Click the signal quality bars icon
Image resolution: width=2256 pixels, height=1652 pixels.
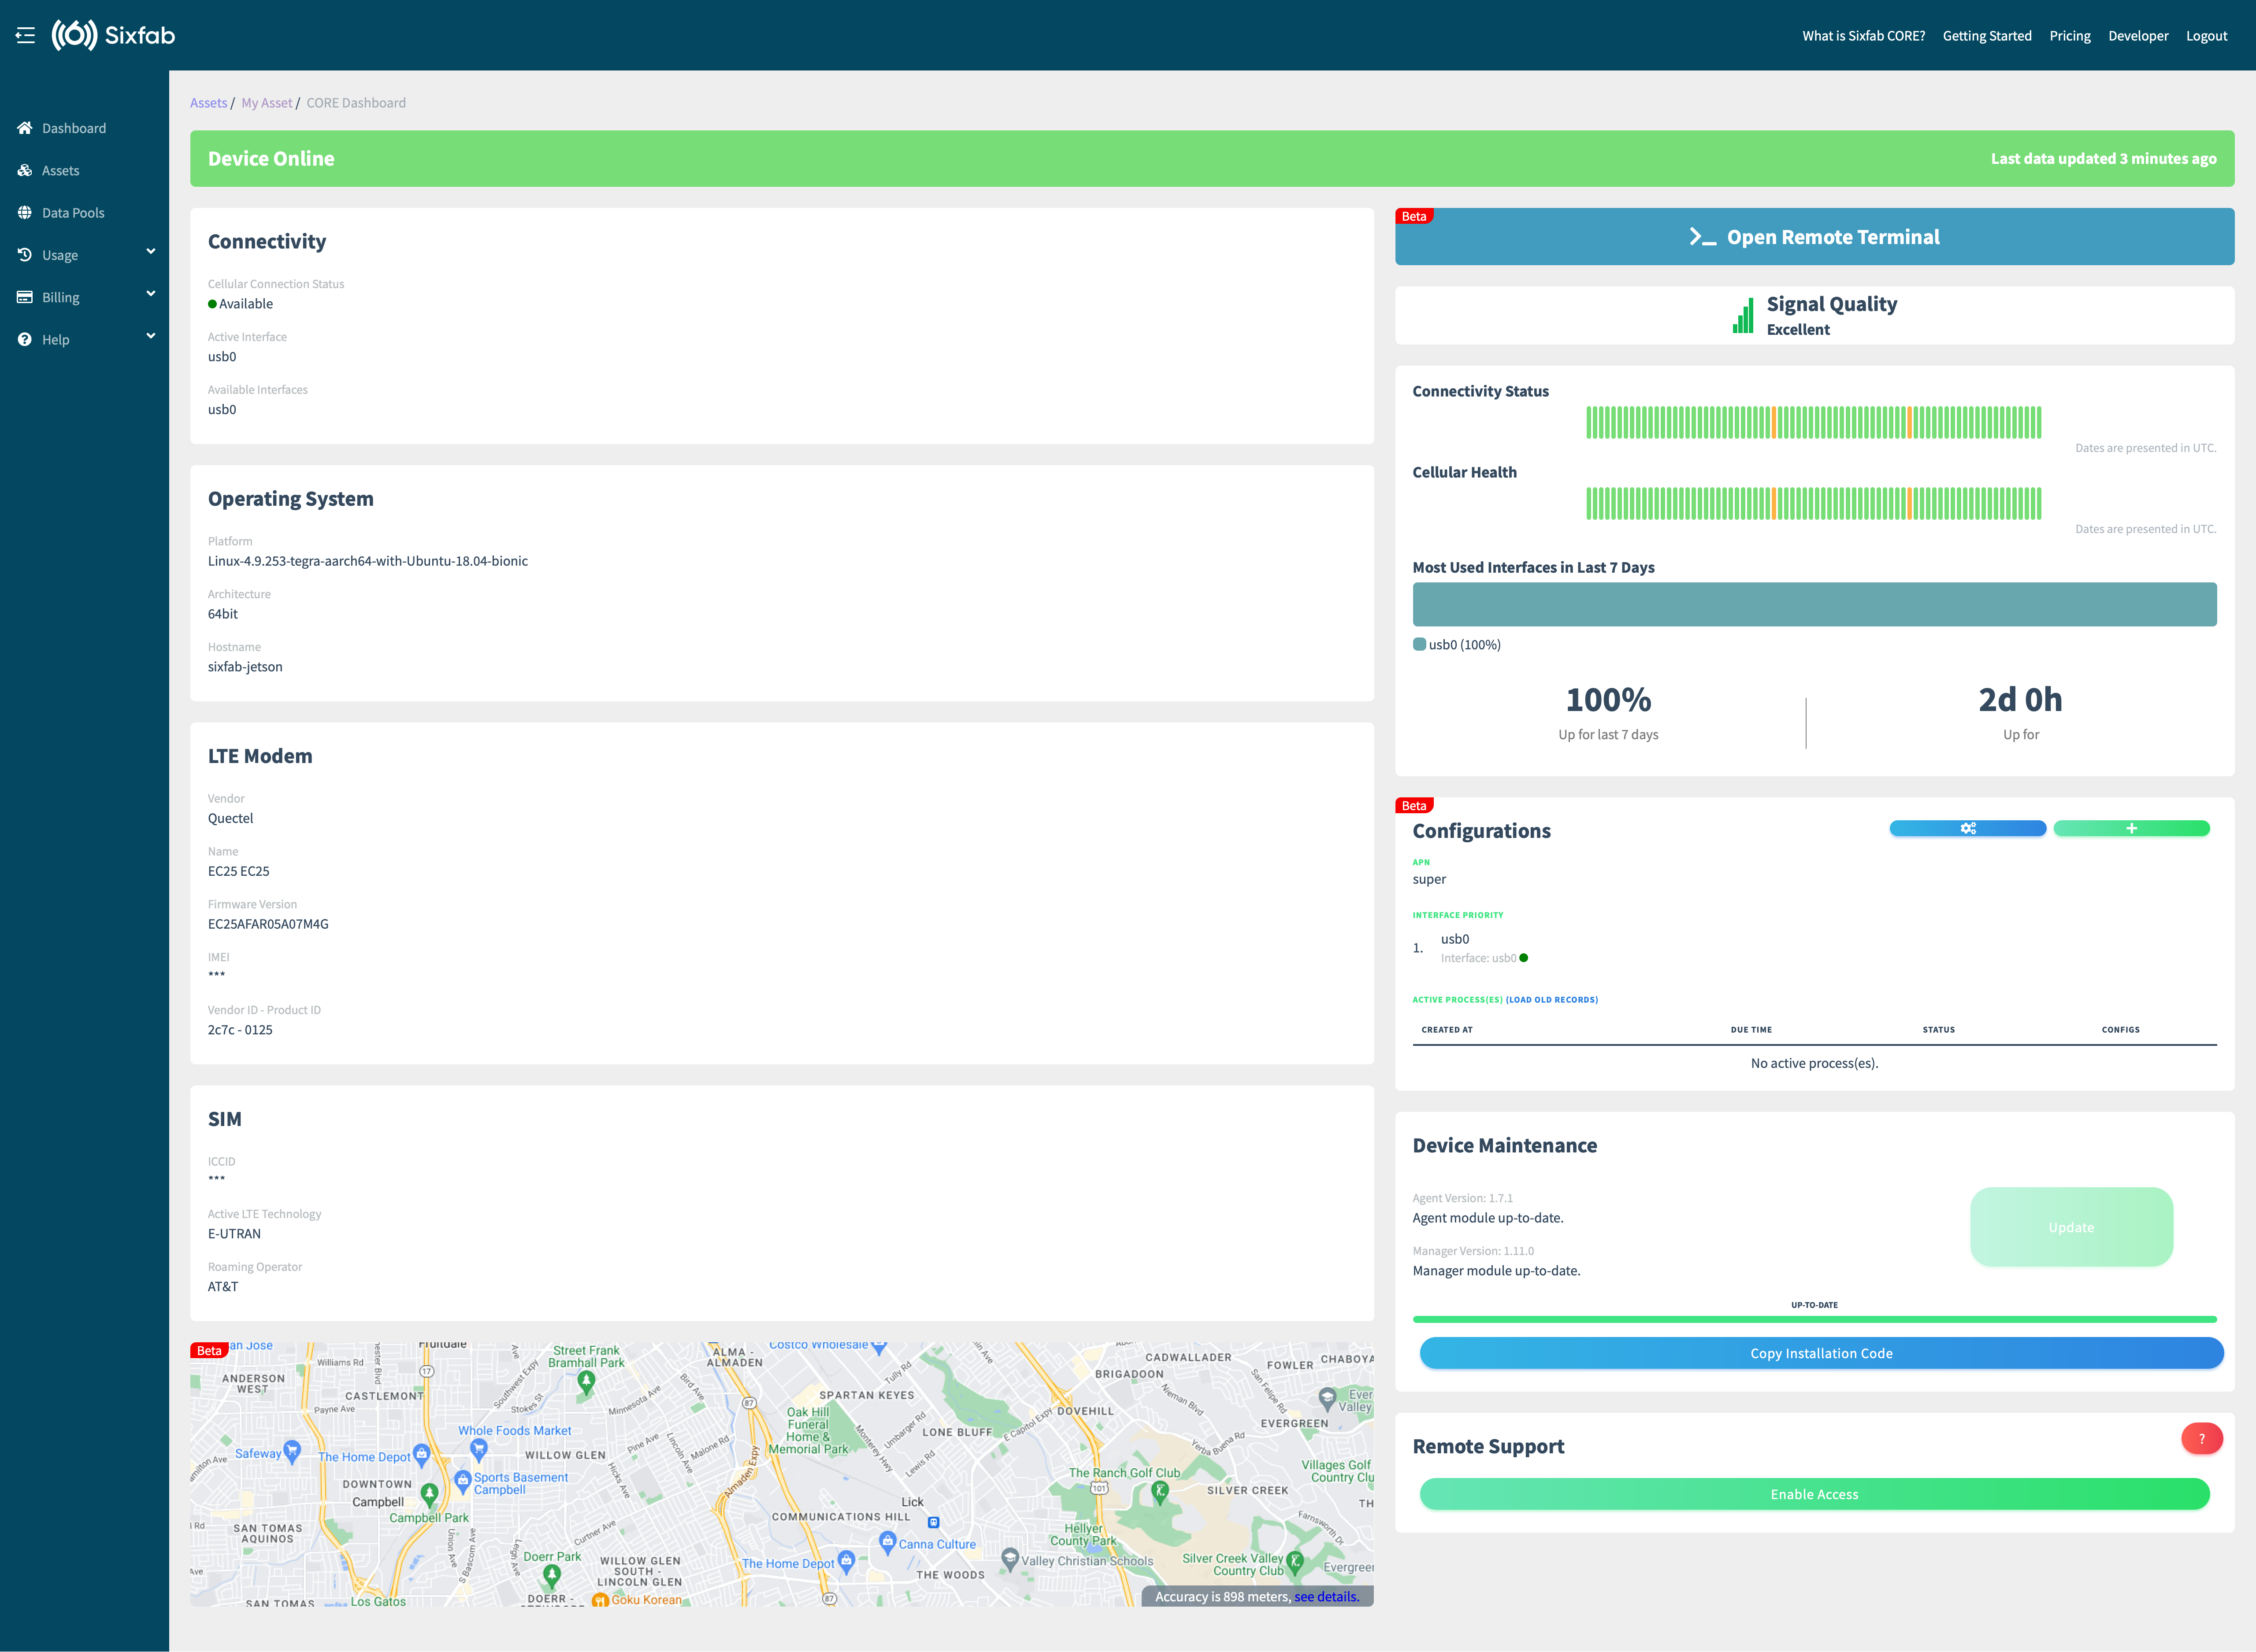pos(1743,315)
